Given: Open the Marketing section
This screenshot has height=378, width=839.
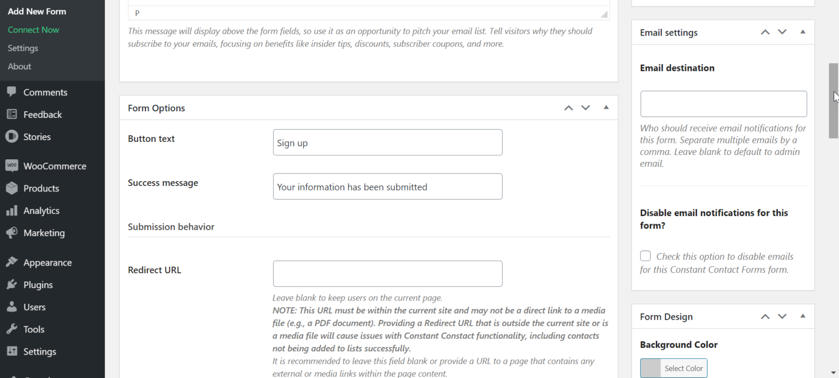Looking at the screenshot, I should point(43,232).
